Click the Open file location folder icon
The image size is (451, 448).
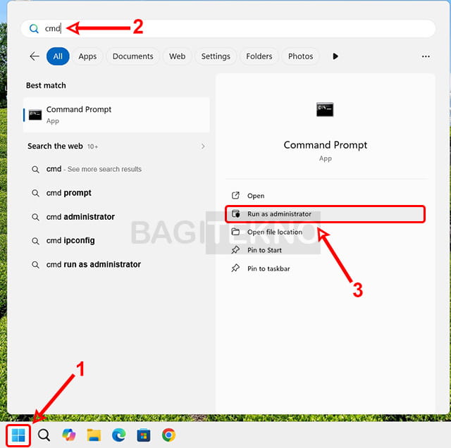(235, 232)
